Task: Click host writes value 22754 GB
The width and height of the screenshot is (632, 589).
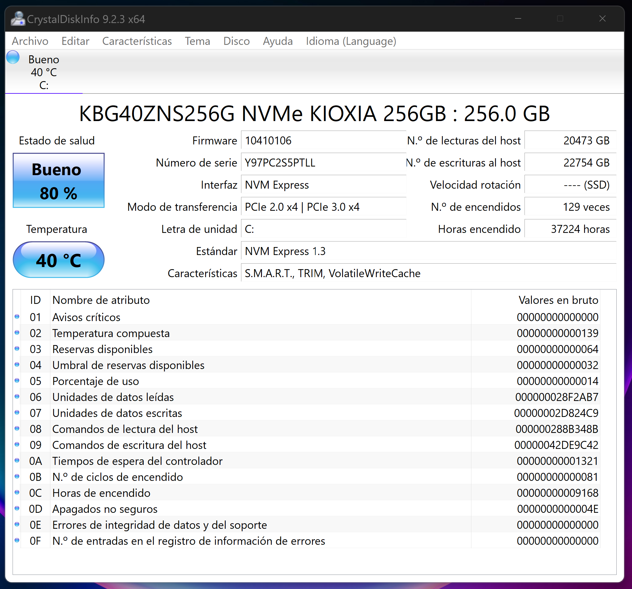Action: coord(570,163)
